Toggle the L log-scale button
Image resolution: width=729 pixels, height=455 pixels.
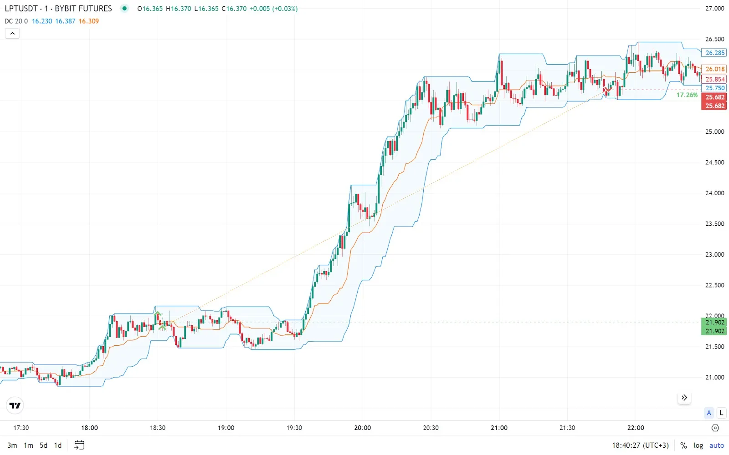click(721, 413)
